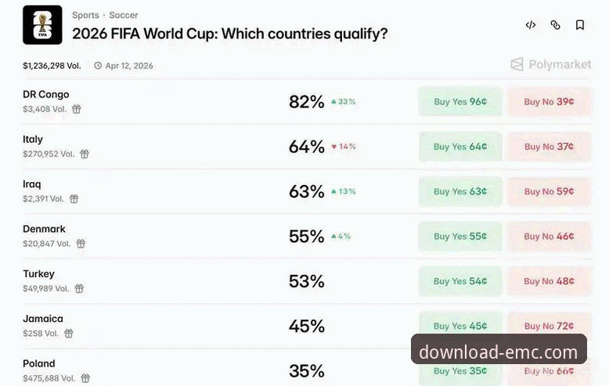The image size is (609, 386).
Task: Click the gift icon beside DR Congo volume
Action: (x=77, y=109)
